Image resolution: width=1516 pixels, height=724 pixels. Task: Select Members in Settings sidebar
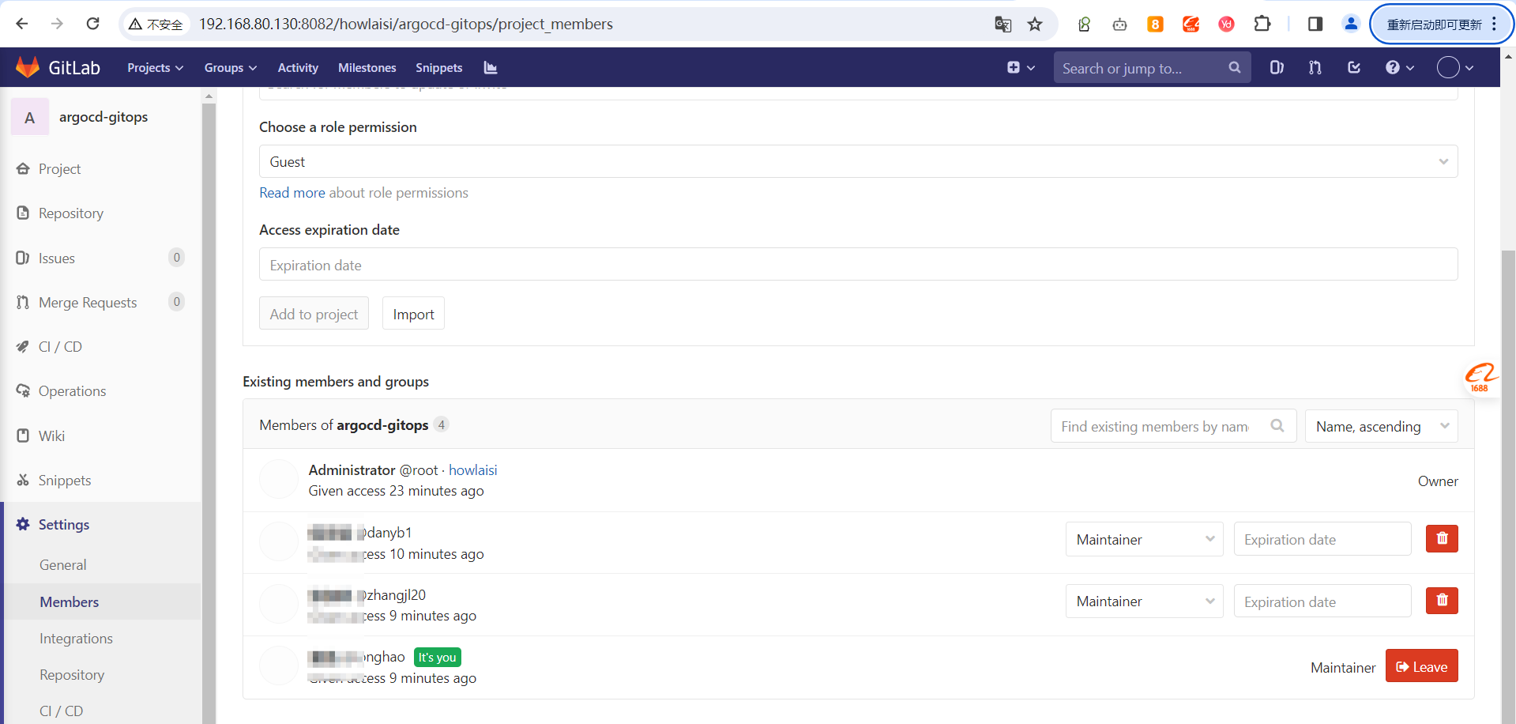tap(70, 602)
